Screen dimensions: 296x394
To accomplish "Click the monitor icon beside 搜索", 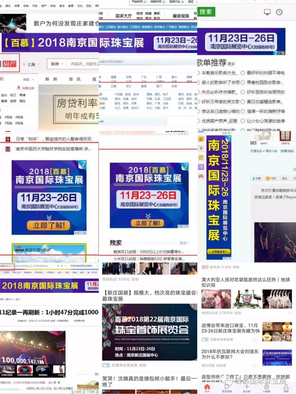I will (267, 12).
